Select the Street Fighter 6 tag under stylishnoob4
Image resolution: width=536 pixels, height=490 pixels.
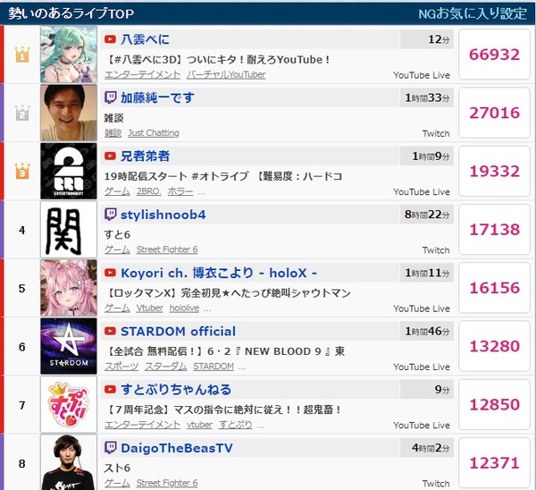pos(167,249)
